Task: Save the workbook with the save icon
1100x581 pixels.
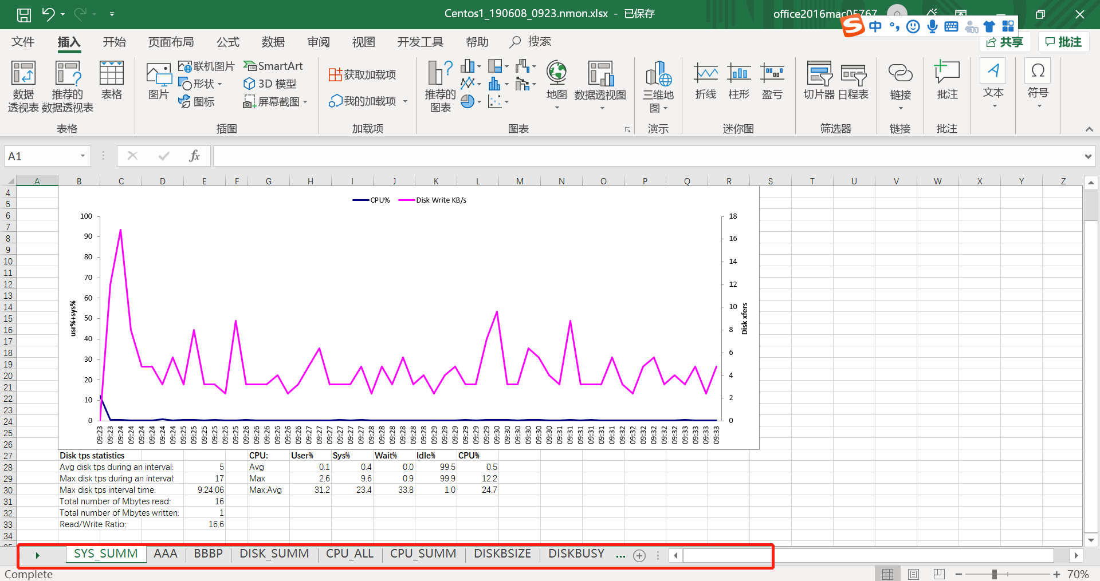Action: 23,14
